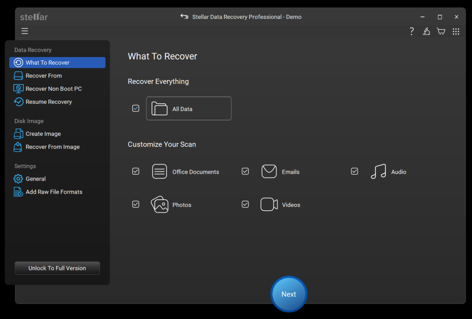Minimize the Stellar Data Recovery window
472x319 pixels.
tap(423, 17)
